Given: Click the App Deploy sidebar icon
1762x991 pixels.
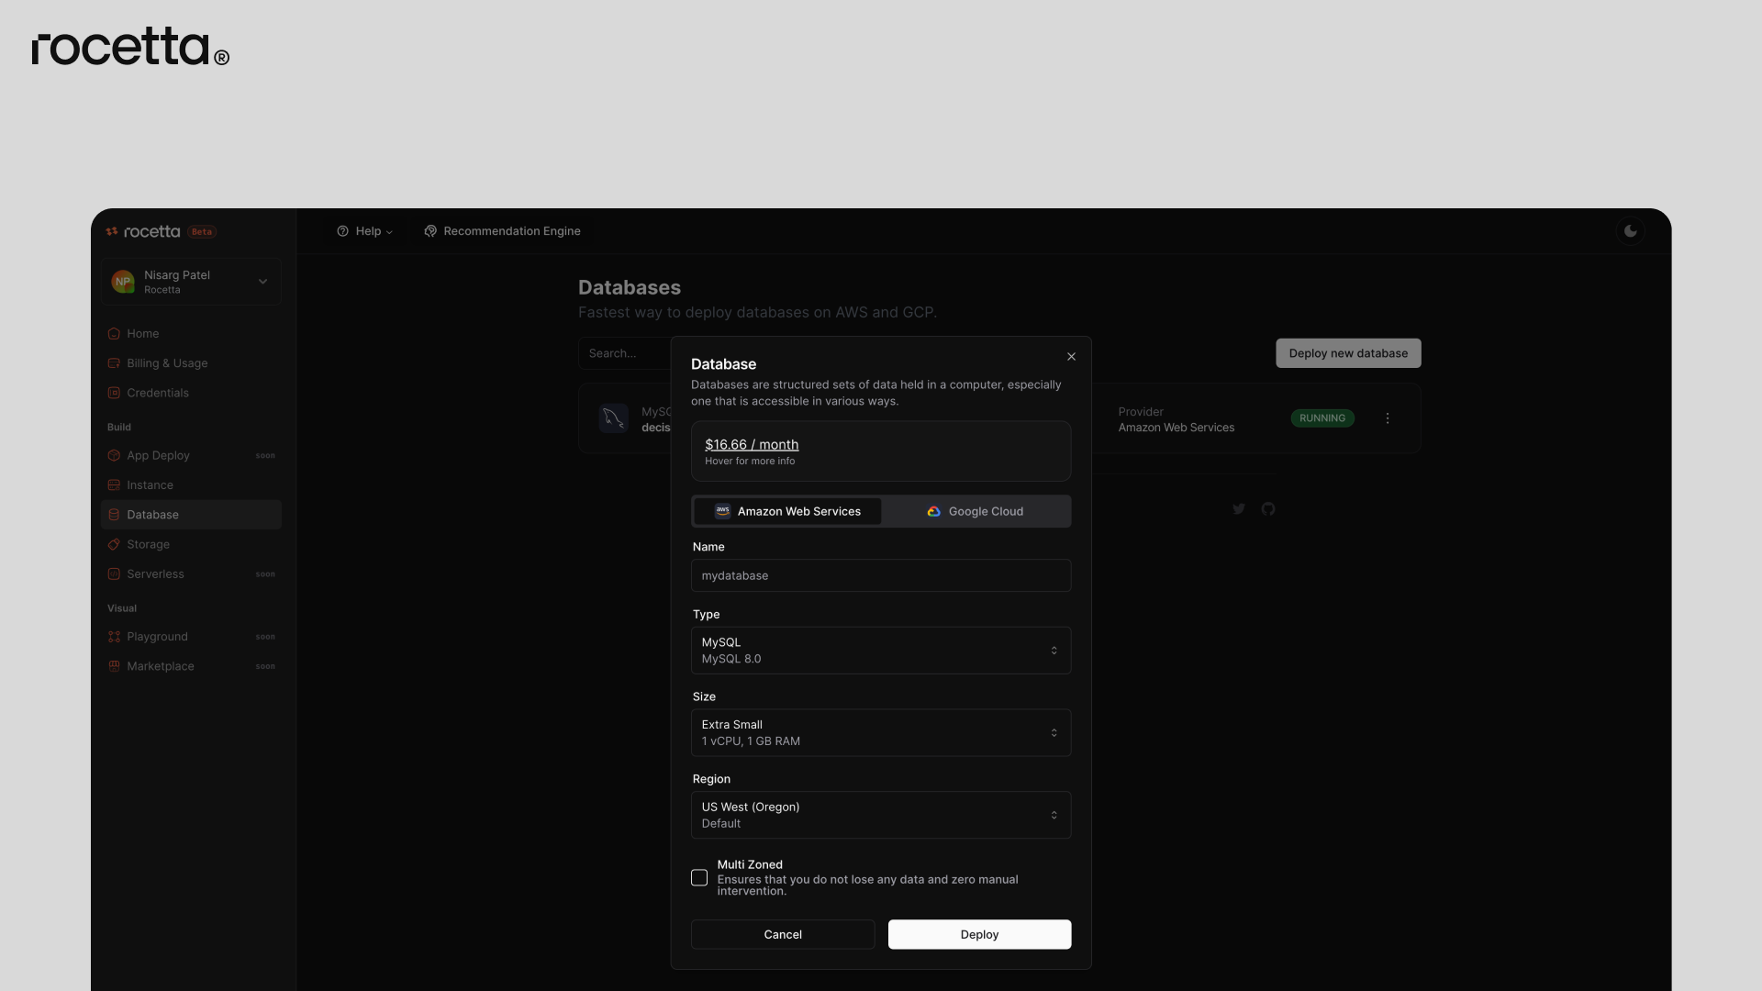Looking at the screenshot, I should click(x=114, y=456).
